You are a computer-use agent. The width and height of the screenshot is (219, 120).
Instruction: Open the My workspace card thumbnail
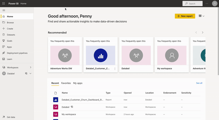(x=172, y=55)
